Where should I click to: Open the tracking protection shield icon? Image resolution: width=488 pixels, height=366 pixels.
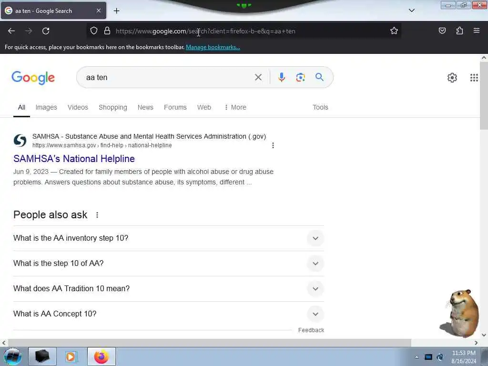[94, 31]
